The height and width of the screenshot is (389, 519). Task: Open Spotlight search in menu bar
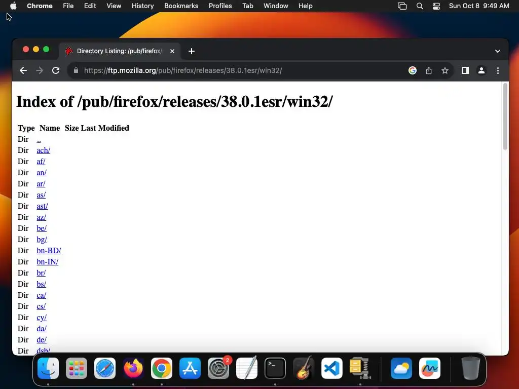(x=419, y=6)
